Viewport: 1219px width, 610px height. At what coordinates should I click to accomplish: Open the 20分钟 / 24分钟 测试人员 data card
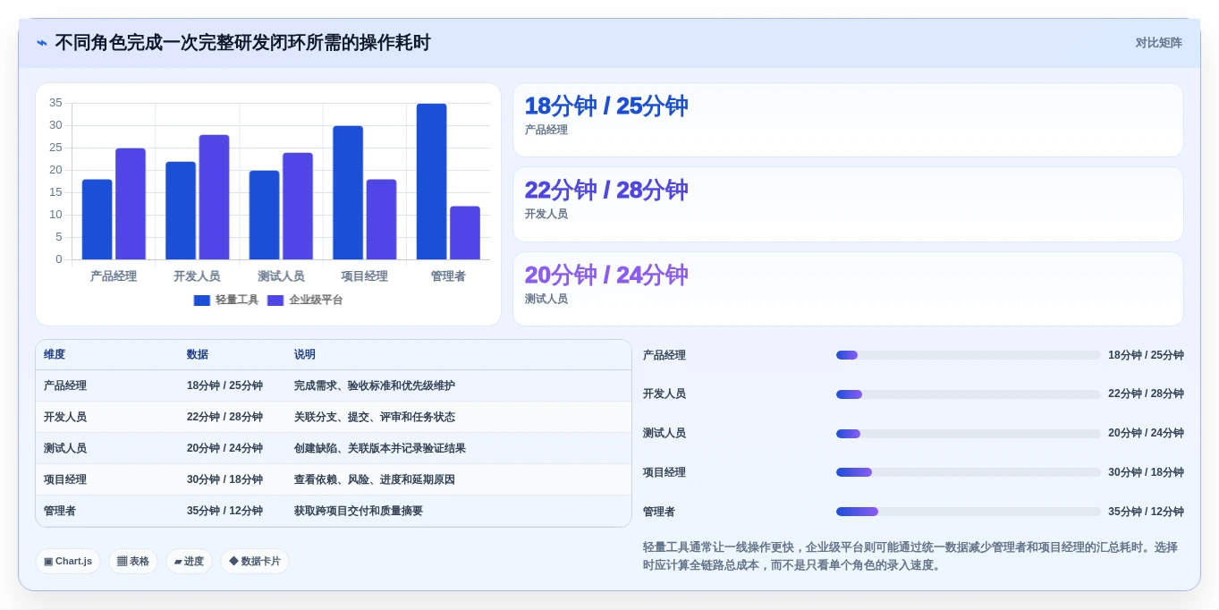click(848, 289)
